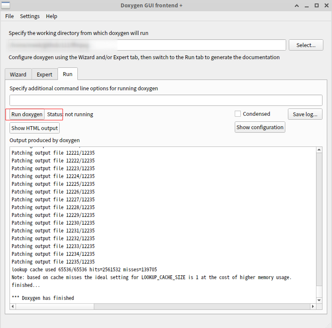Open the Help menu
332x328 pixels.
click(x=51, y=16)
